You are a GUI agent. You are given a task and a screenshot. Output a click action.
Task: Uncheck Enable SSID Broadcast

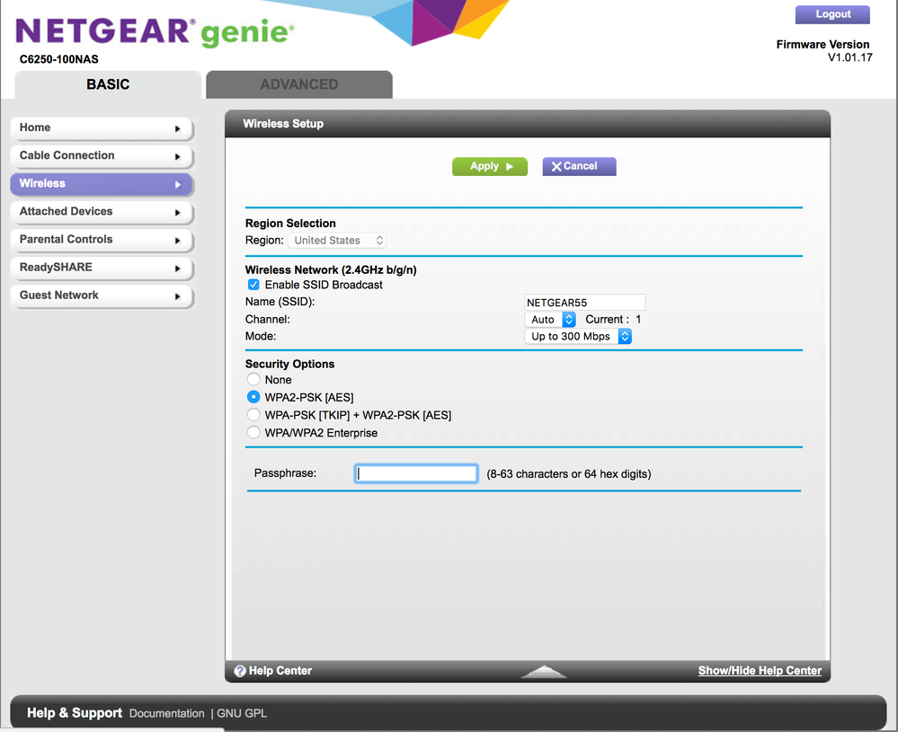(x=253, y=284)
